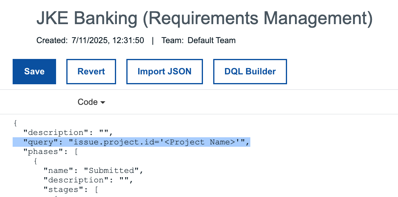398x197 pixels.
Task: Click the Created date 7/11/2025, 12:31:50
Action: (x=108, y=40)
